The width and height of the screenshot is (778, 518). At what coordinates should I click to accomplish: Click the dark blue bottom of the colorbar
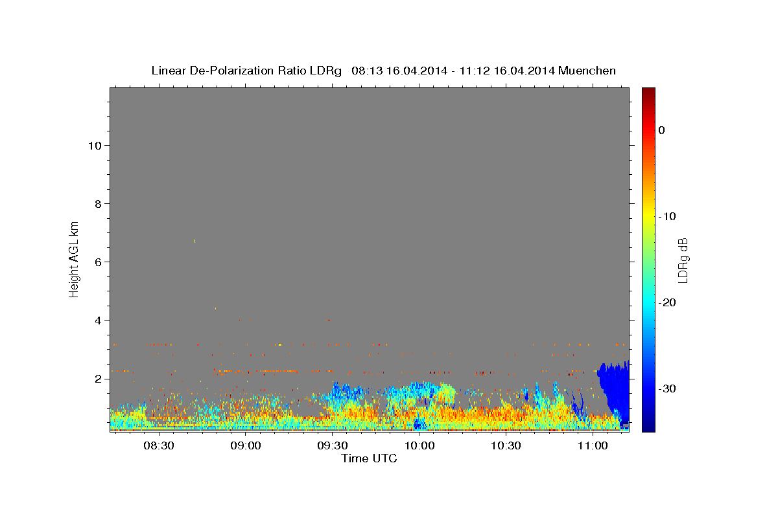click(x=648, y=424)
